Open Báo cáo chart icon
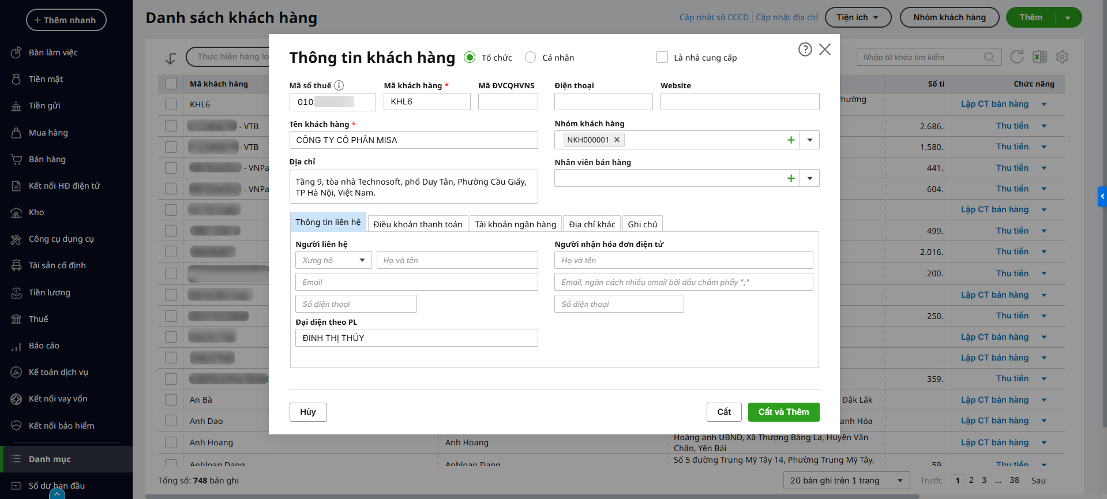Viewport: 1107px width, 499px height. 16,346
